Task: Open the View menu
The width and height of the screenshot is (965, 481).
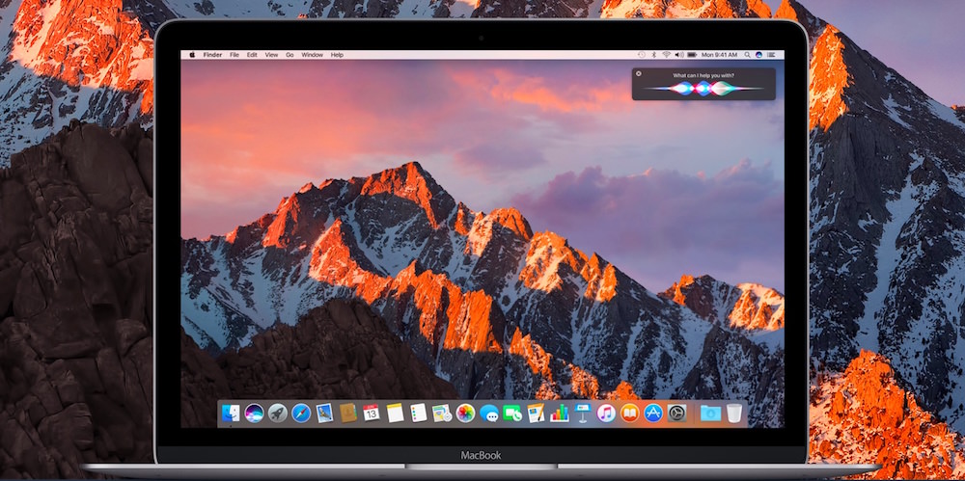Action: coord(271,55)
